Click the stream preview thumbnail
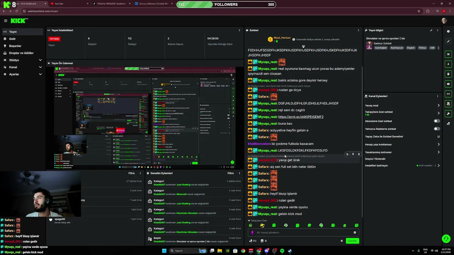The width and height of the screenshot is (454, 255). 145,117
